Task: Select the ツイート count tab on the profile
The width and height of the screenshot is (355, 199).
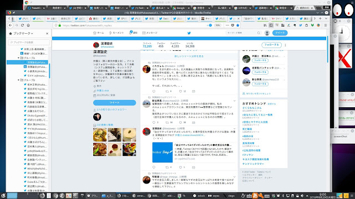Action: (147, 45)
